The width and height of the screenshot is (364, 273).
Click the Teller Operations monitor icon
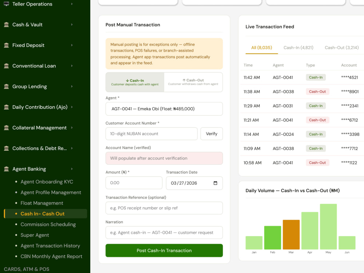(6, 4)
